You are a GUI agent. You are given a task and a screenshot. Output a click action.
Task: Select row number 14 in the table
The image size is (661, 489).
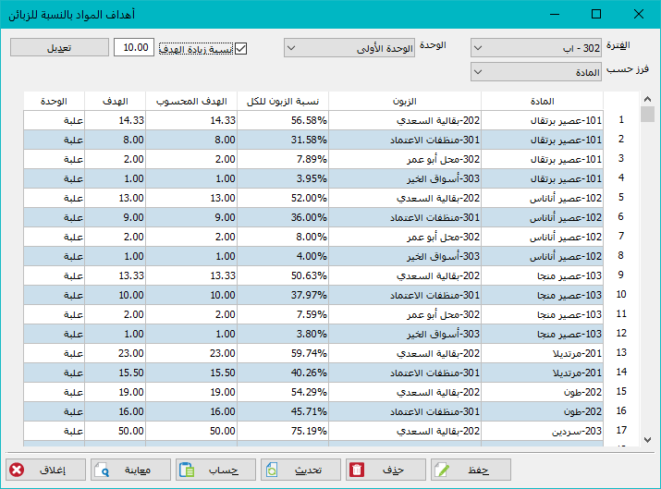coord(621,373)
